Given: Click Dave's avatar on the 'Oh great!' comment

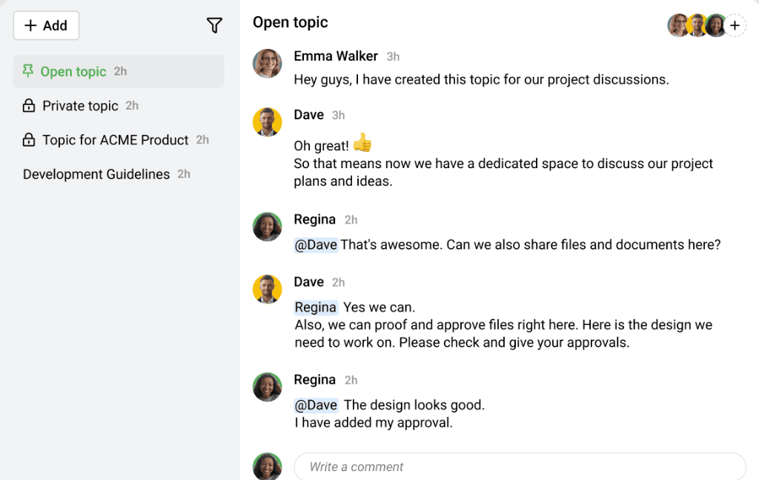Looking at the screenshot, I should (267, 122).
